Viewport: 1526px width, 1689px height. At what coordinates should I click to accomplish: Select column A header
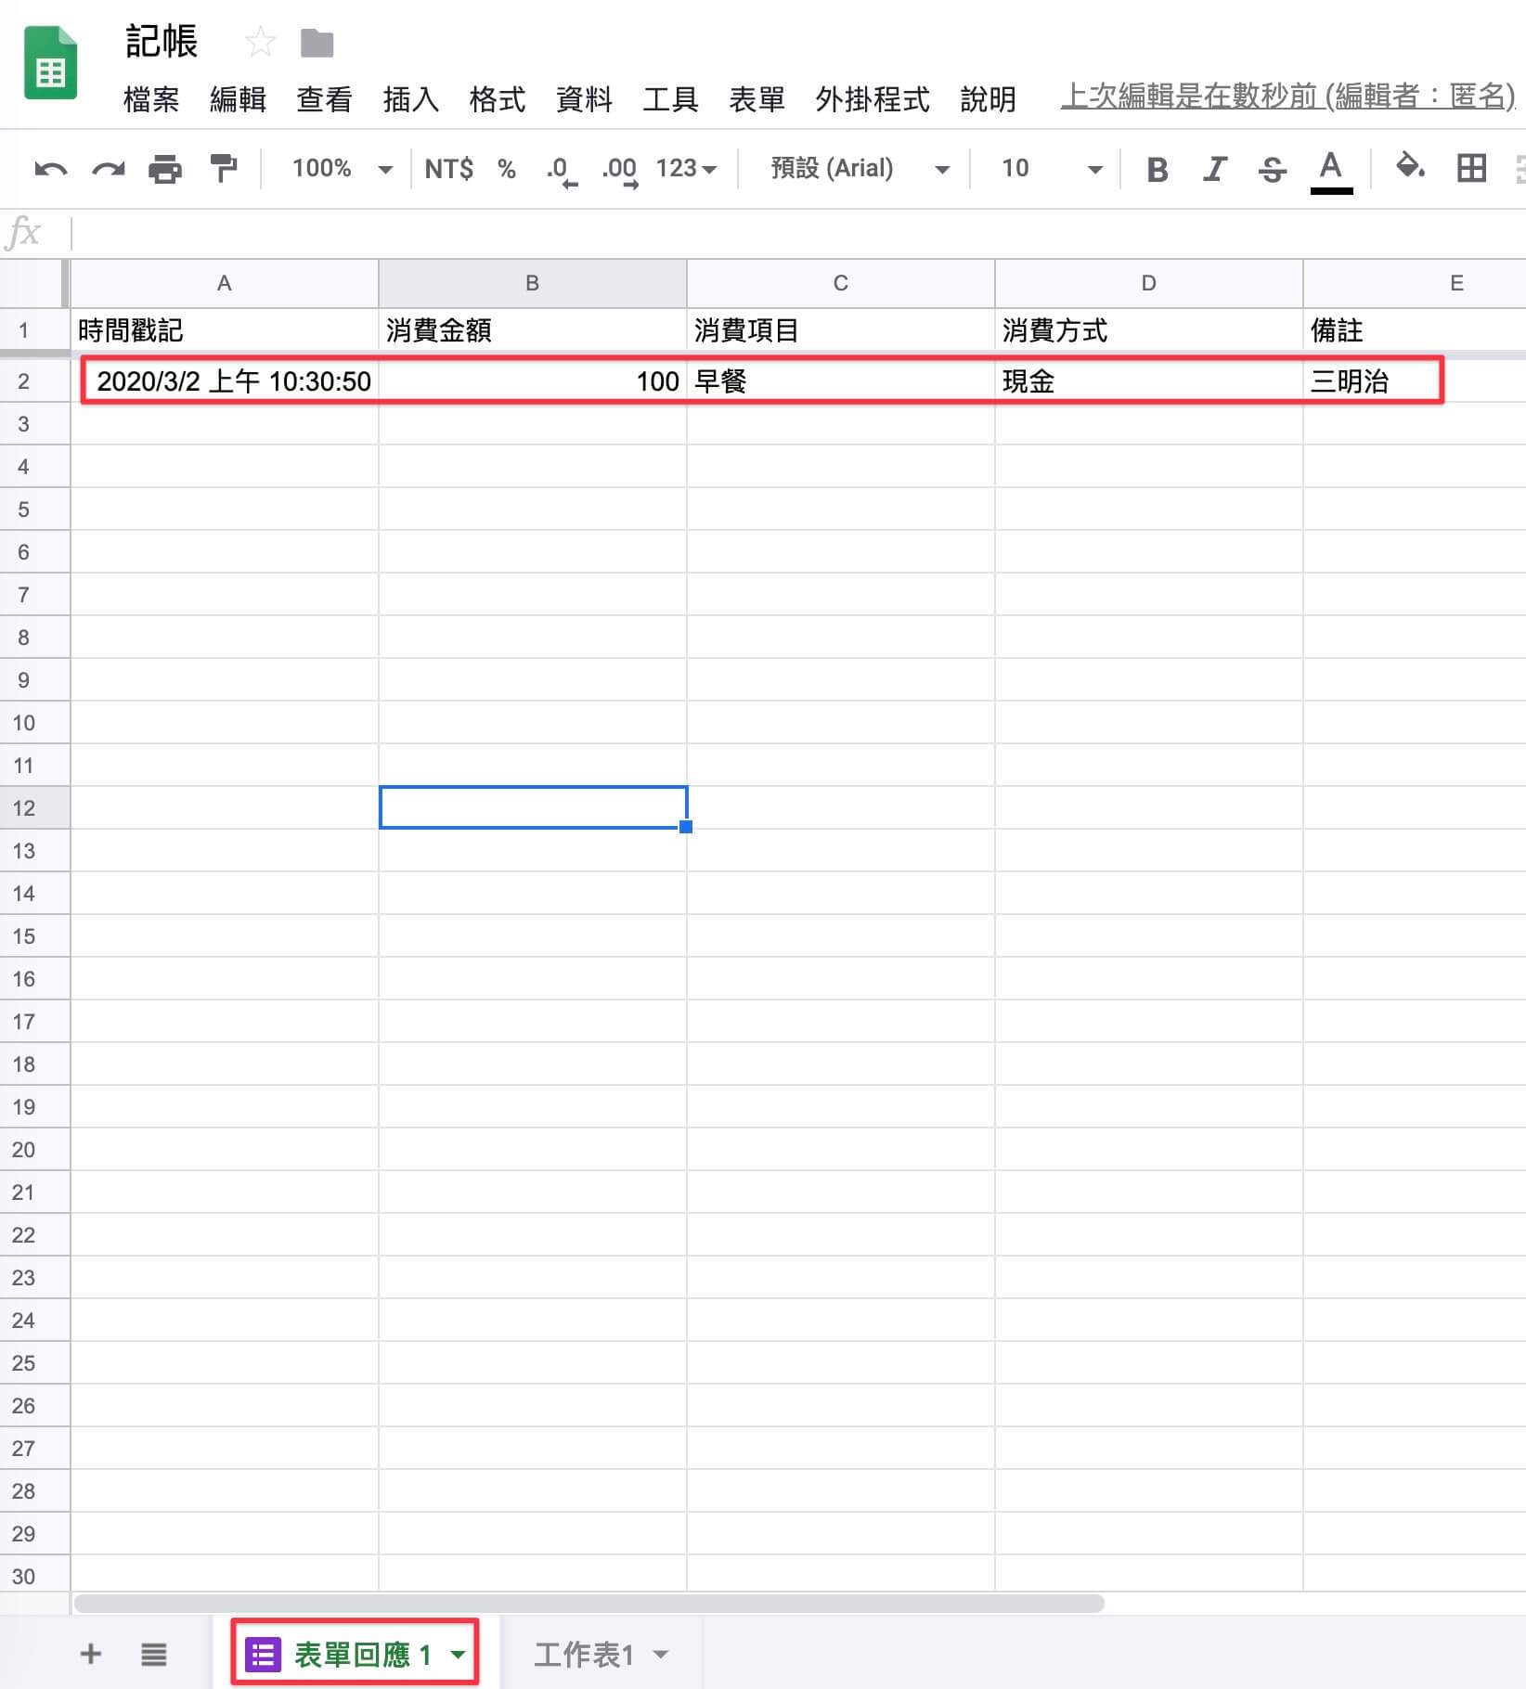[225, 283]
